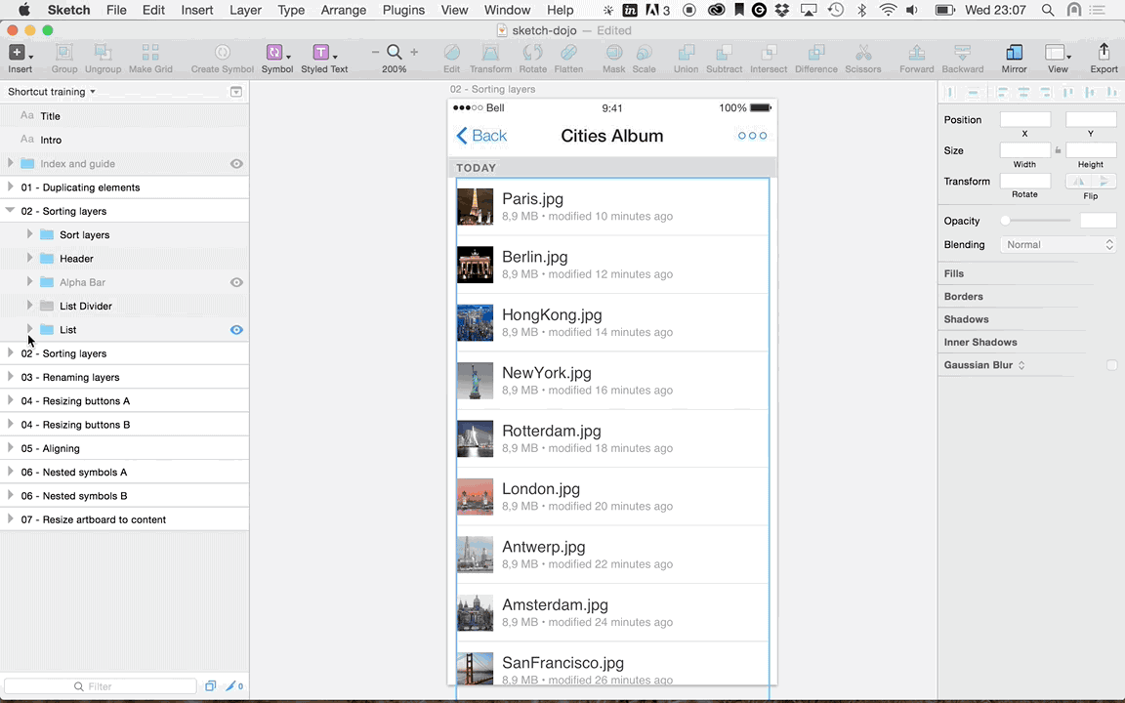This screenshot has width=1125, height=703.
Task: Hide the List layer group
Action: 236,329
